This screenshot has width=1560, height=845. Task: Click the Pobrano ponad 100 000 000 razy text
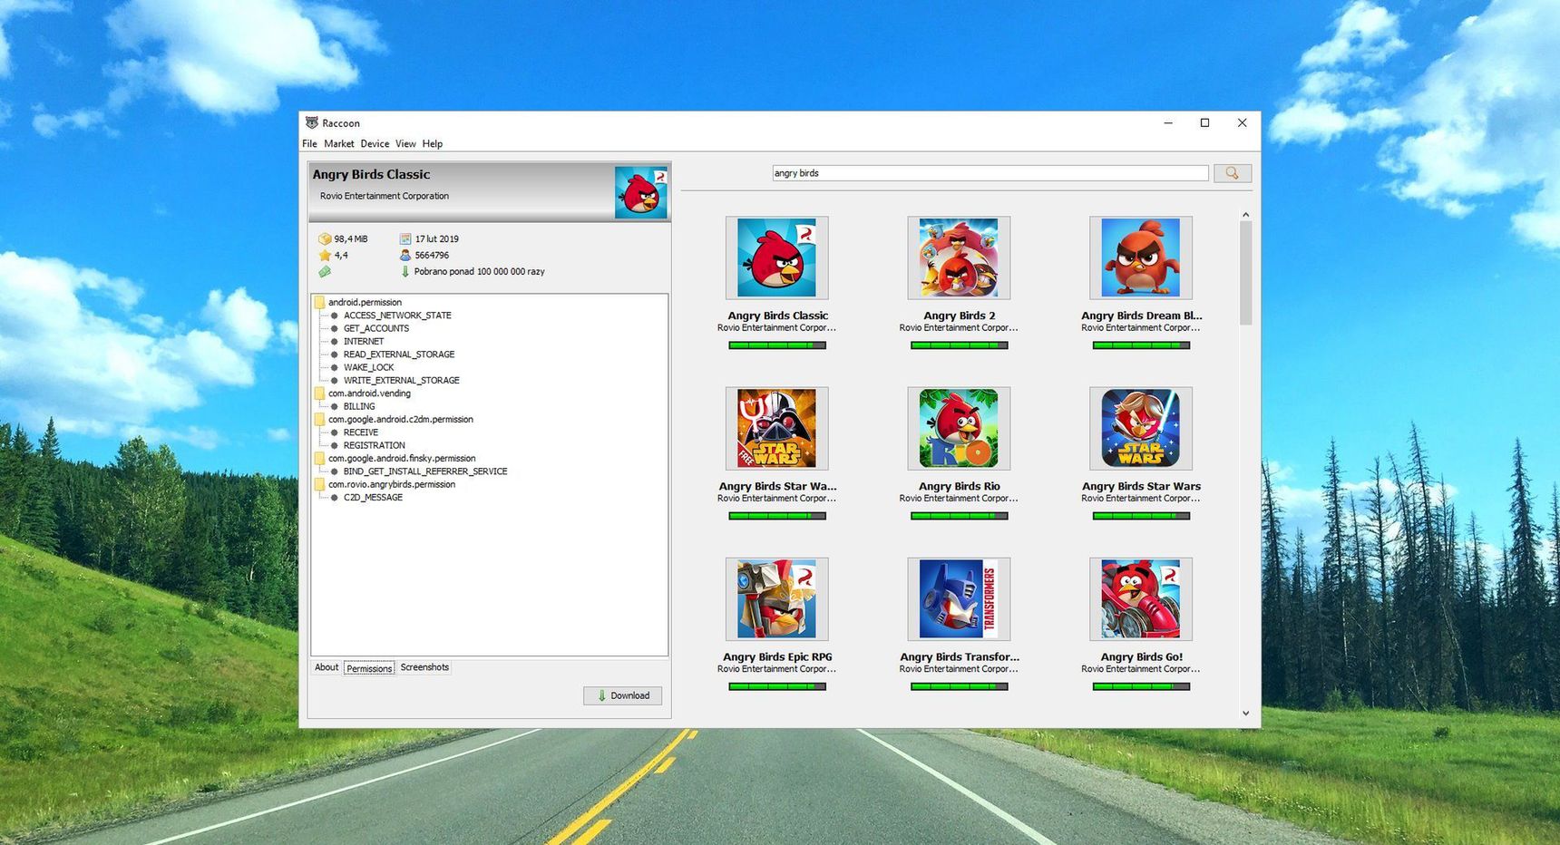pos(480,272)
